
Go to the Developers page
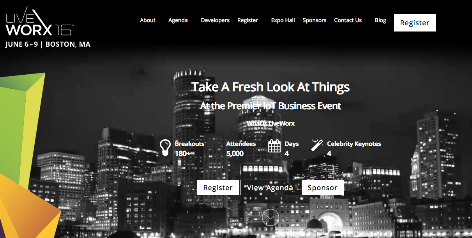[x=215, y=20]
